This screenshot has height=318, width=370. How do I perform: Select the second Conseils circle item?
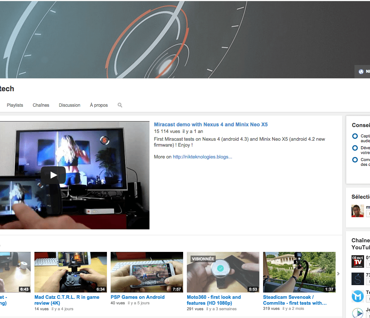tap(355, 148)
